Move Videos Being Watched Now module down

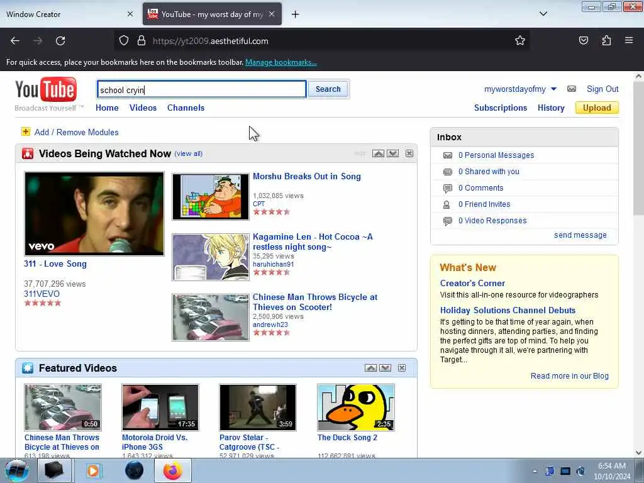pos(392,153)
